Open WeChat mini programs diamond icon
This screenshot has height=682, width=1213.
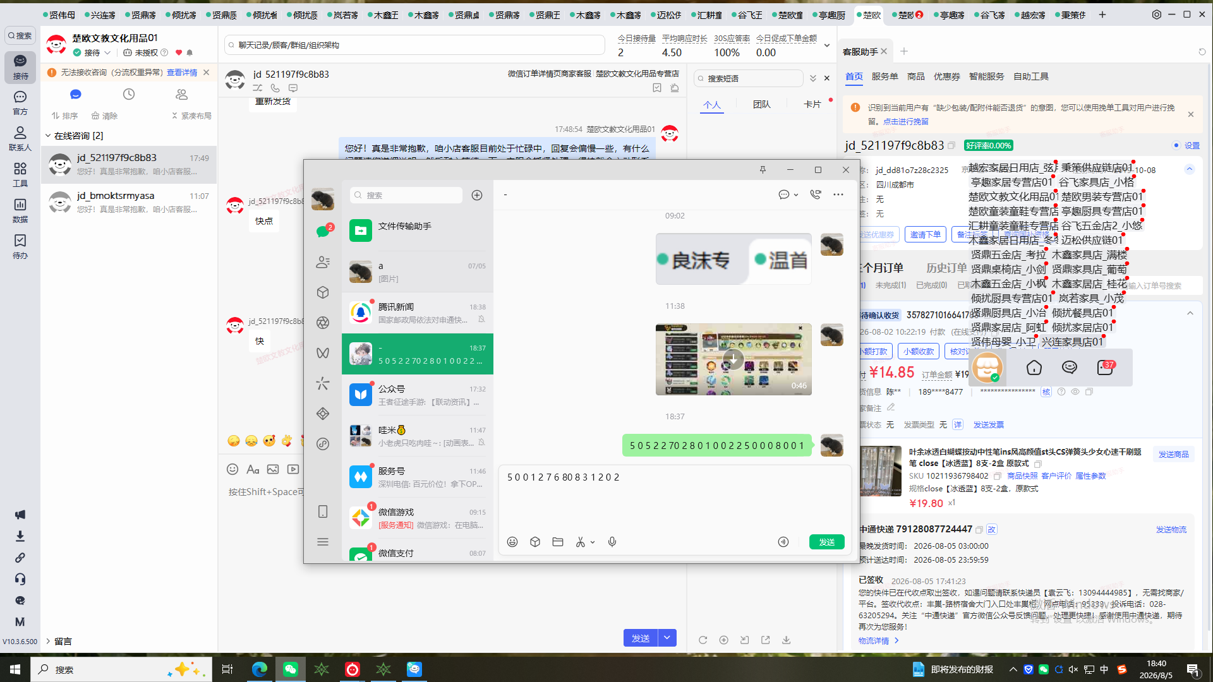click(x=323, y=414)
